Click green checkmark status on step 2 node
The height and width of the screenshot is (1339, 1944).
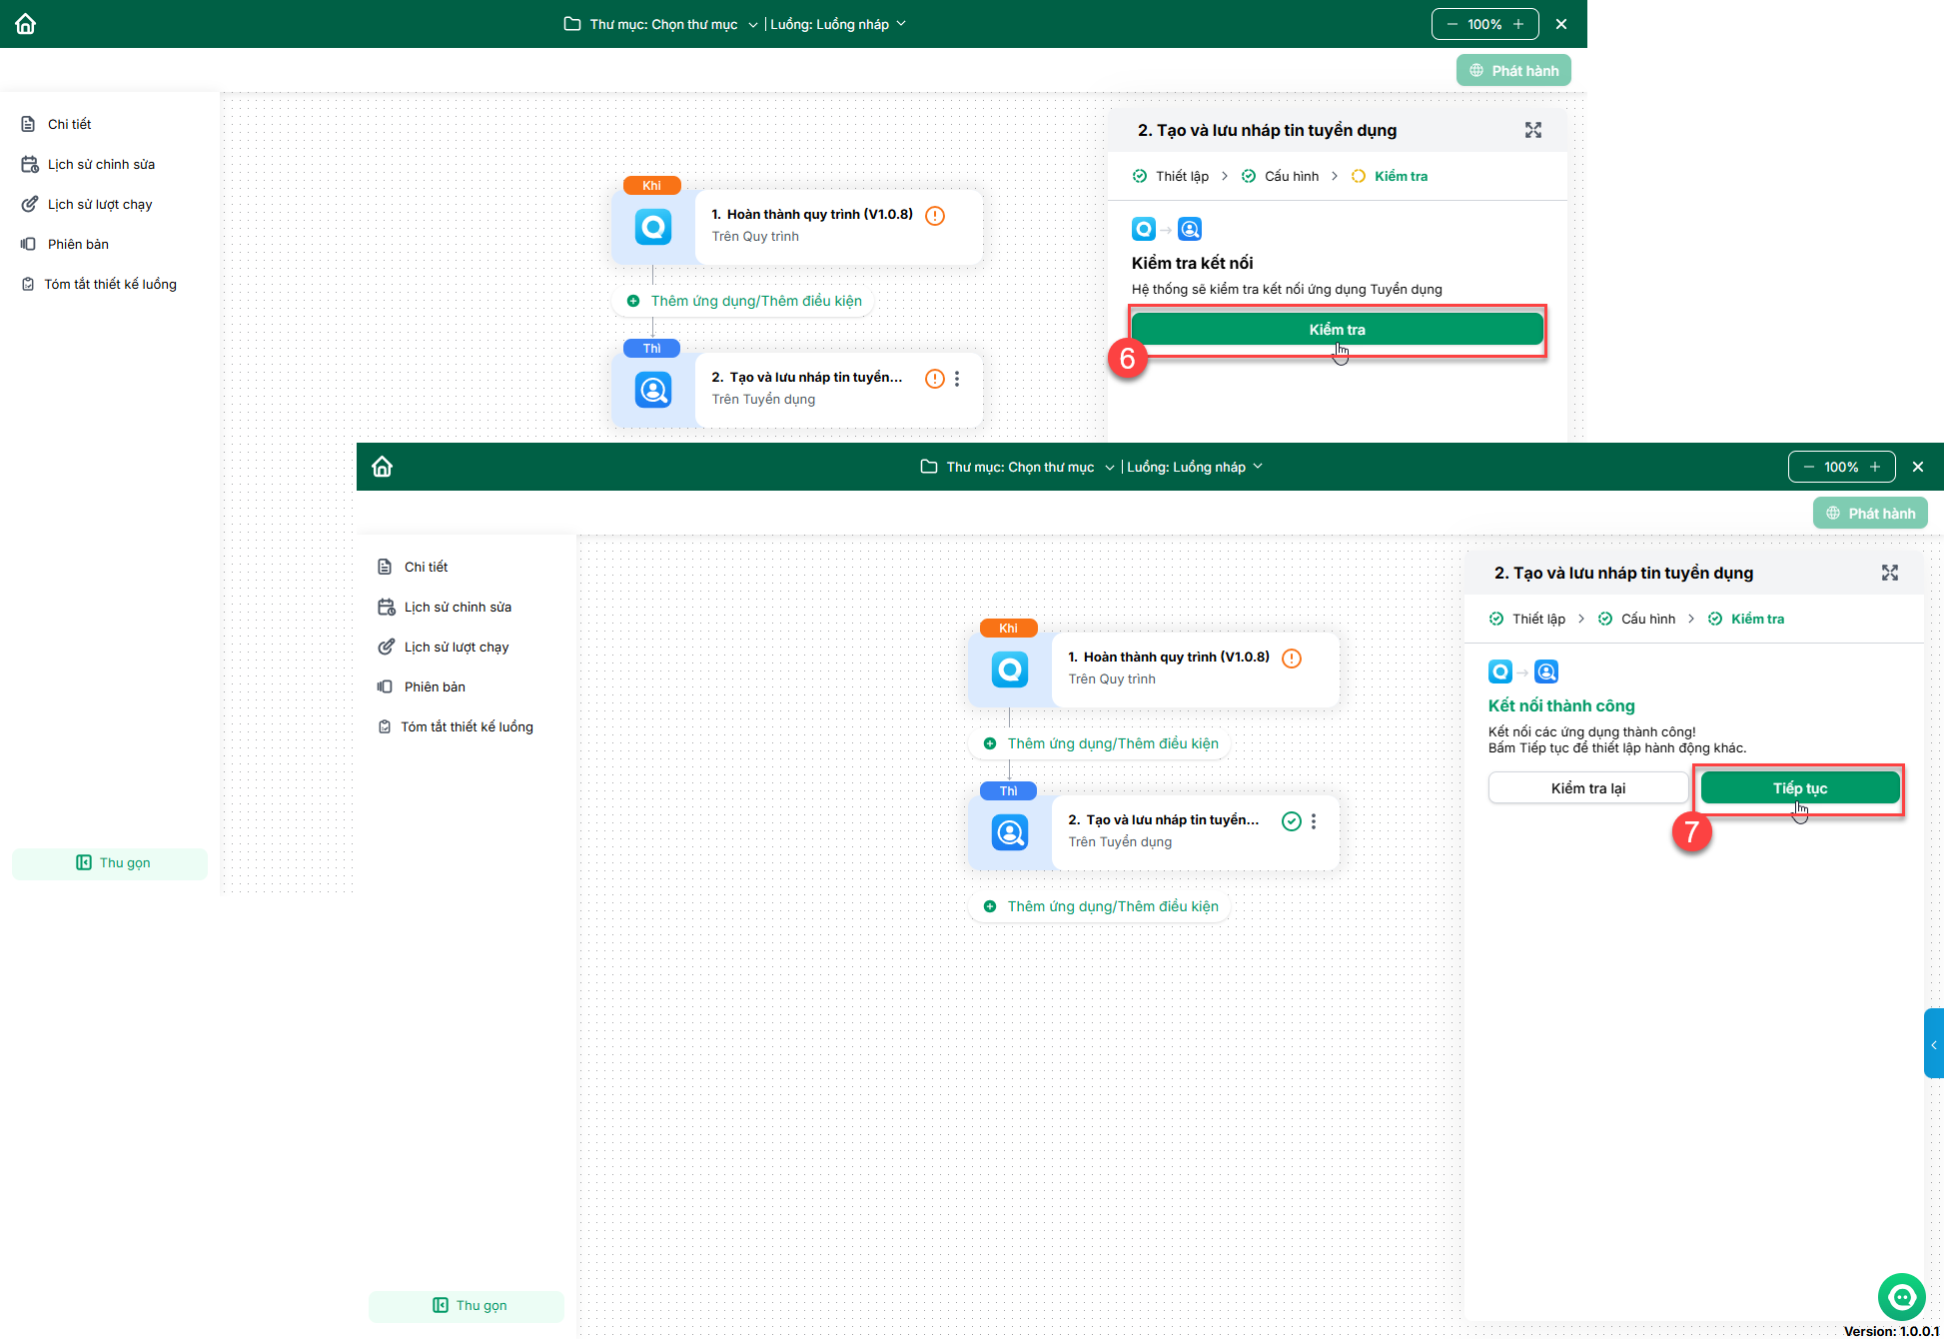point(1292,821)
